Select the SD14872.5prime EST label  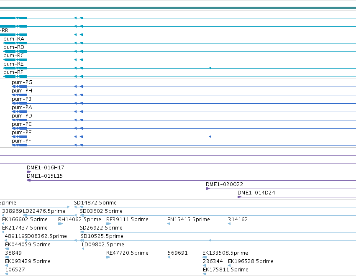click(x=95, y=203)
